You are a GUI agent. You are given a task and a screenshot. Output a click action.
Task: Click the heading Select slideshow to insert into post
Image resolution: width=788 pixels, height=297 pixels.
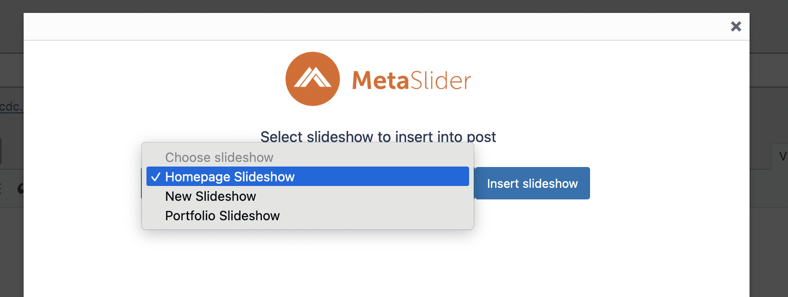378,136
